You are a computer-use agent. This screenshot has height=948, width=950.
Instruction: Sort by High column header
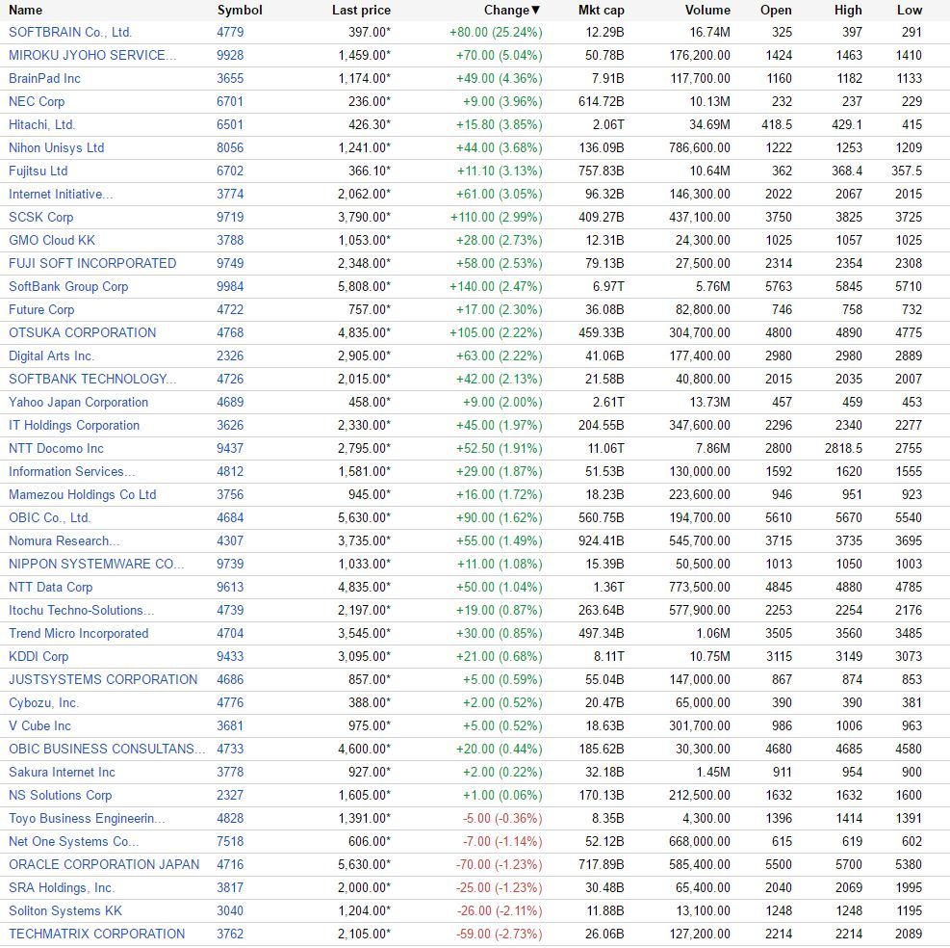[848, 10]
